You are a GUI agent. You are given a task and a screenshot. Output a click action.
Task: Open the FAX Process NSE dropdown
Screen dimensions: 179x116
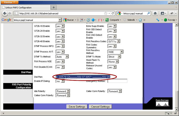point(60,62)
